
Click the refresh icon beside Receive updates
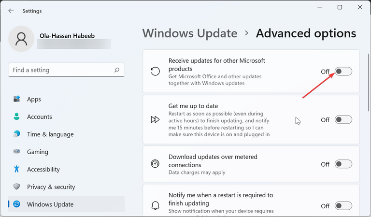(155, 71)
